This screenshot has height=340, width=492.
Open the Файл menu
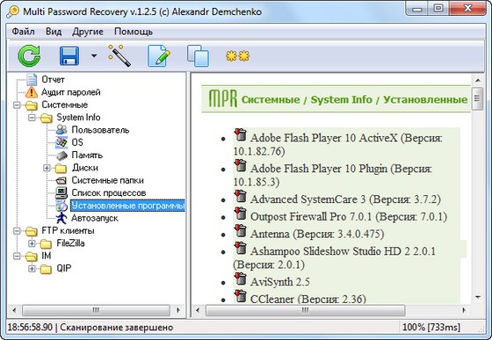[x=23, y=32]
